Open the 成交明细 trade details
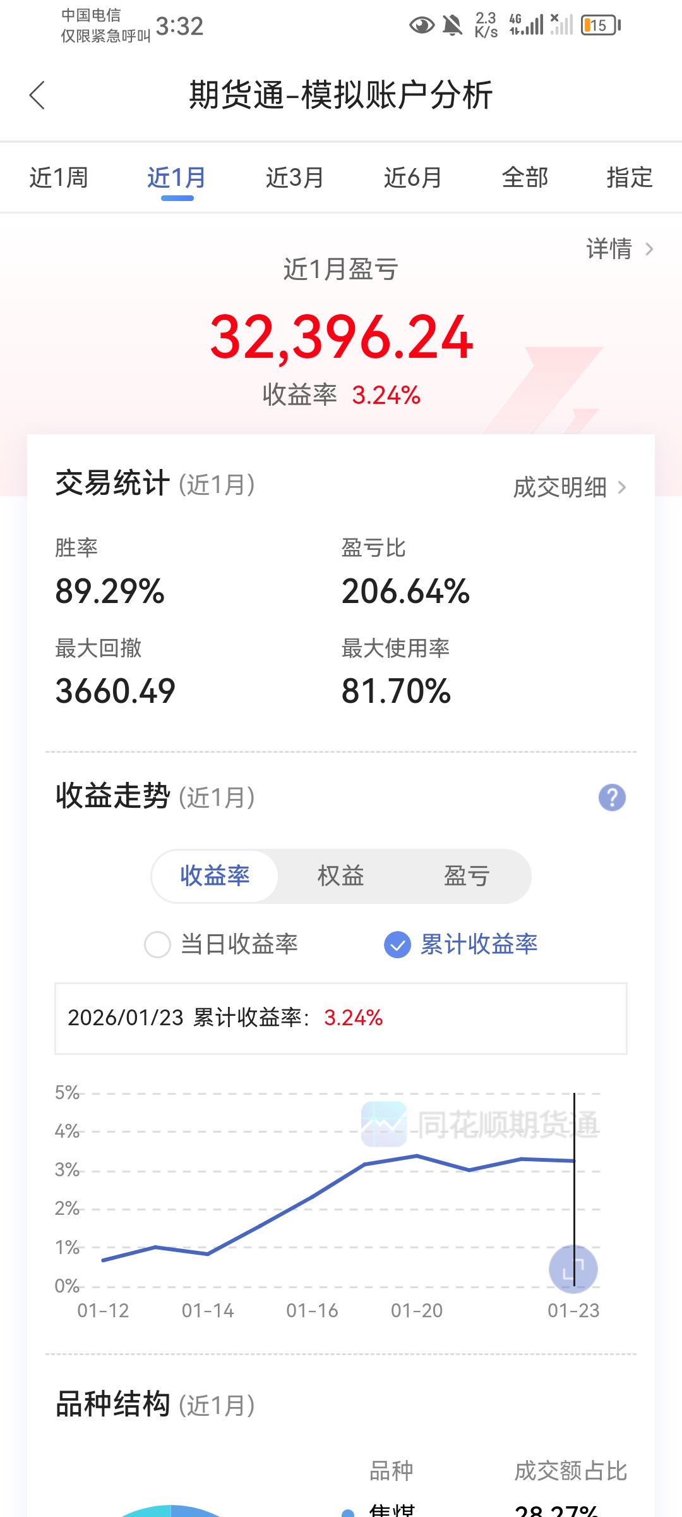The height and width of the screenshot is (1517, 682). click(569, 487)
